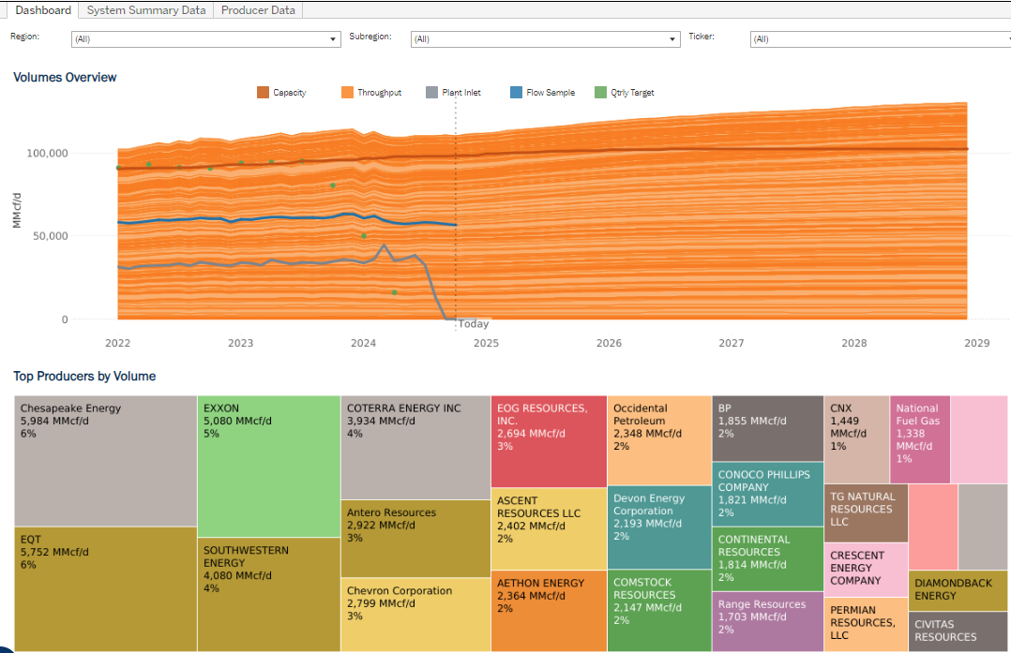Select the Ascent Resources LLC tile
The height and width of the screenshot is (653, 1011).
[x=549, y=528]
